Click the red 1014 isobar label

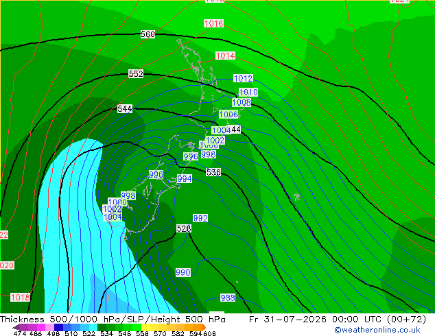[x=225, y=56]
